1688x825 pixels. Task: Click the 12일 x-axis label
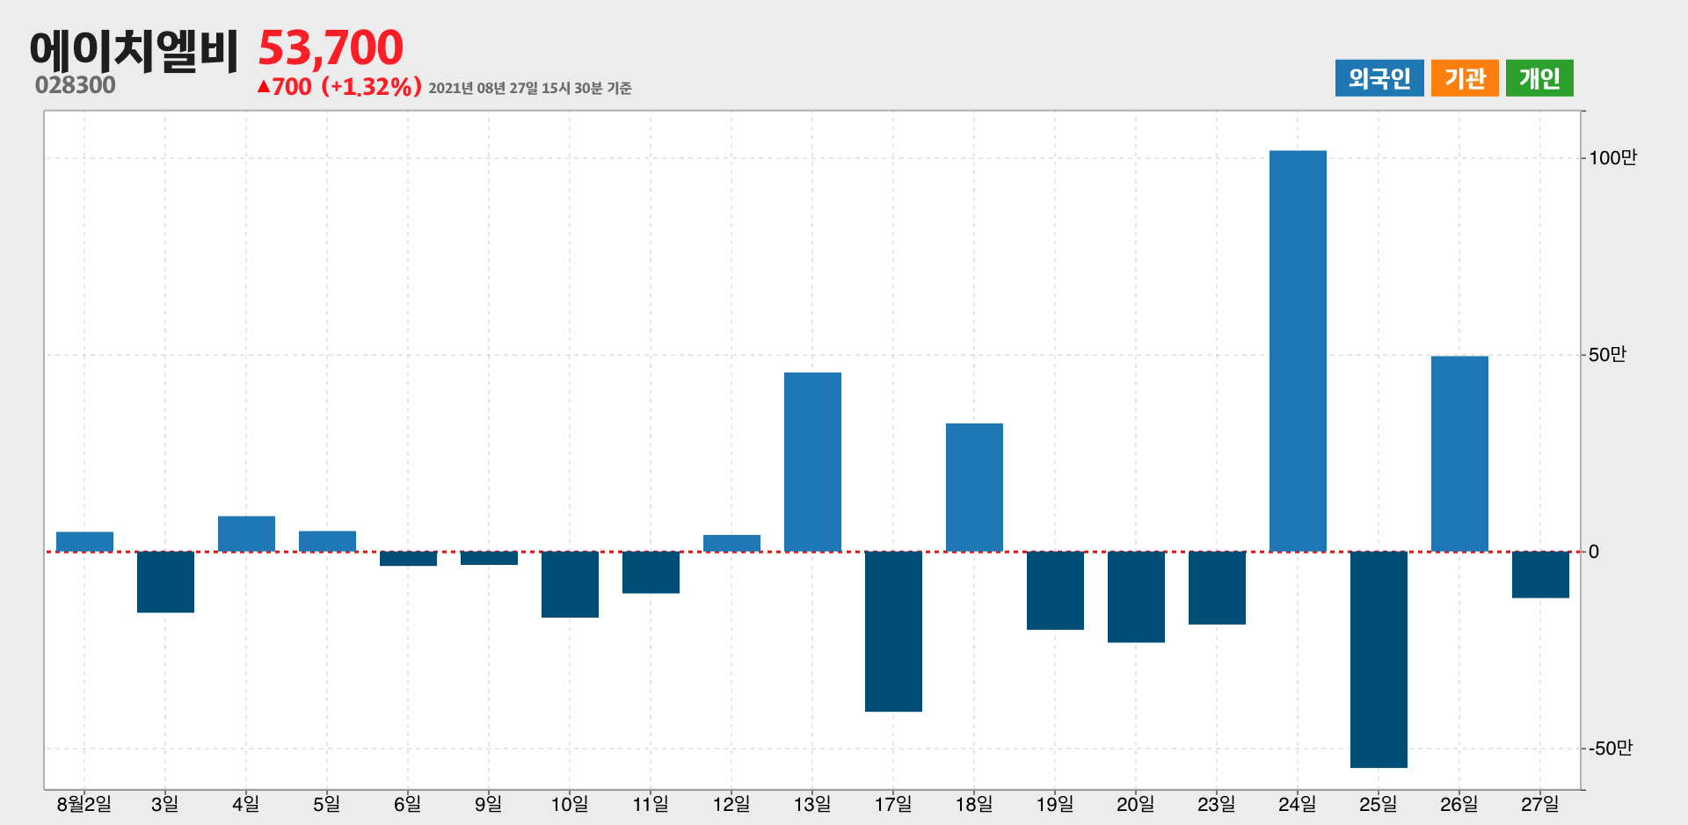coord(731,804)
